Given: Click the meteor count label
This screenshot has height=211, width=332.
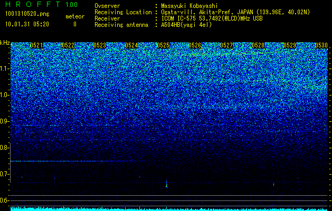Looking at the screenshot, I should click(75, 16).
